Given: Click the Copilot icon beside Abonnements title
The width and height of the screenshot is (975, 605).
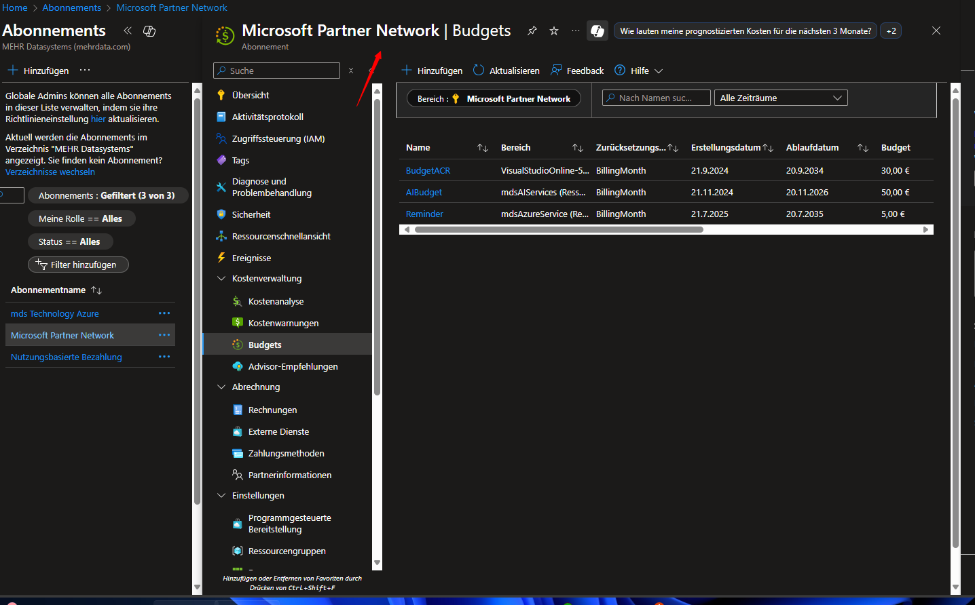Looking at the screenshot, I should (x=149, y=31).
